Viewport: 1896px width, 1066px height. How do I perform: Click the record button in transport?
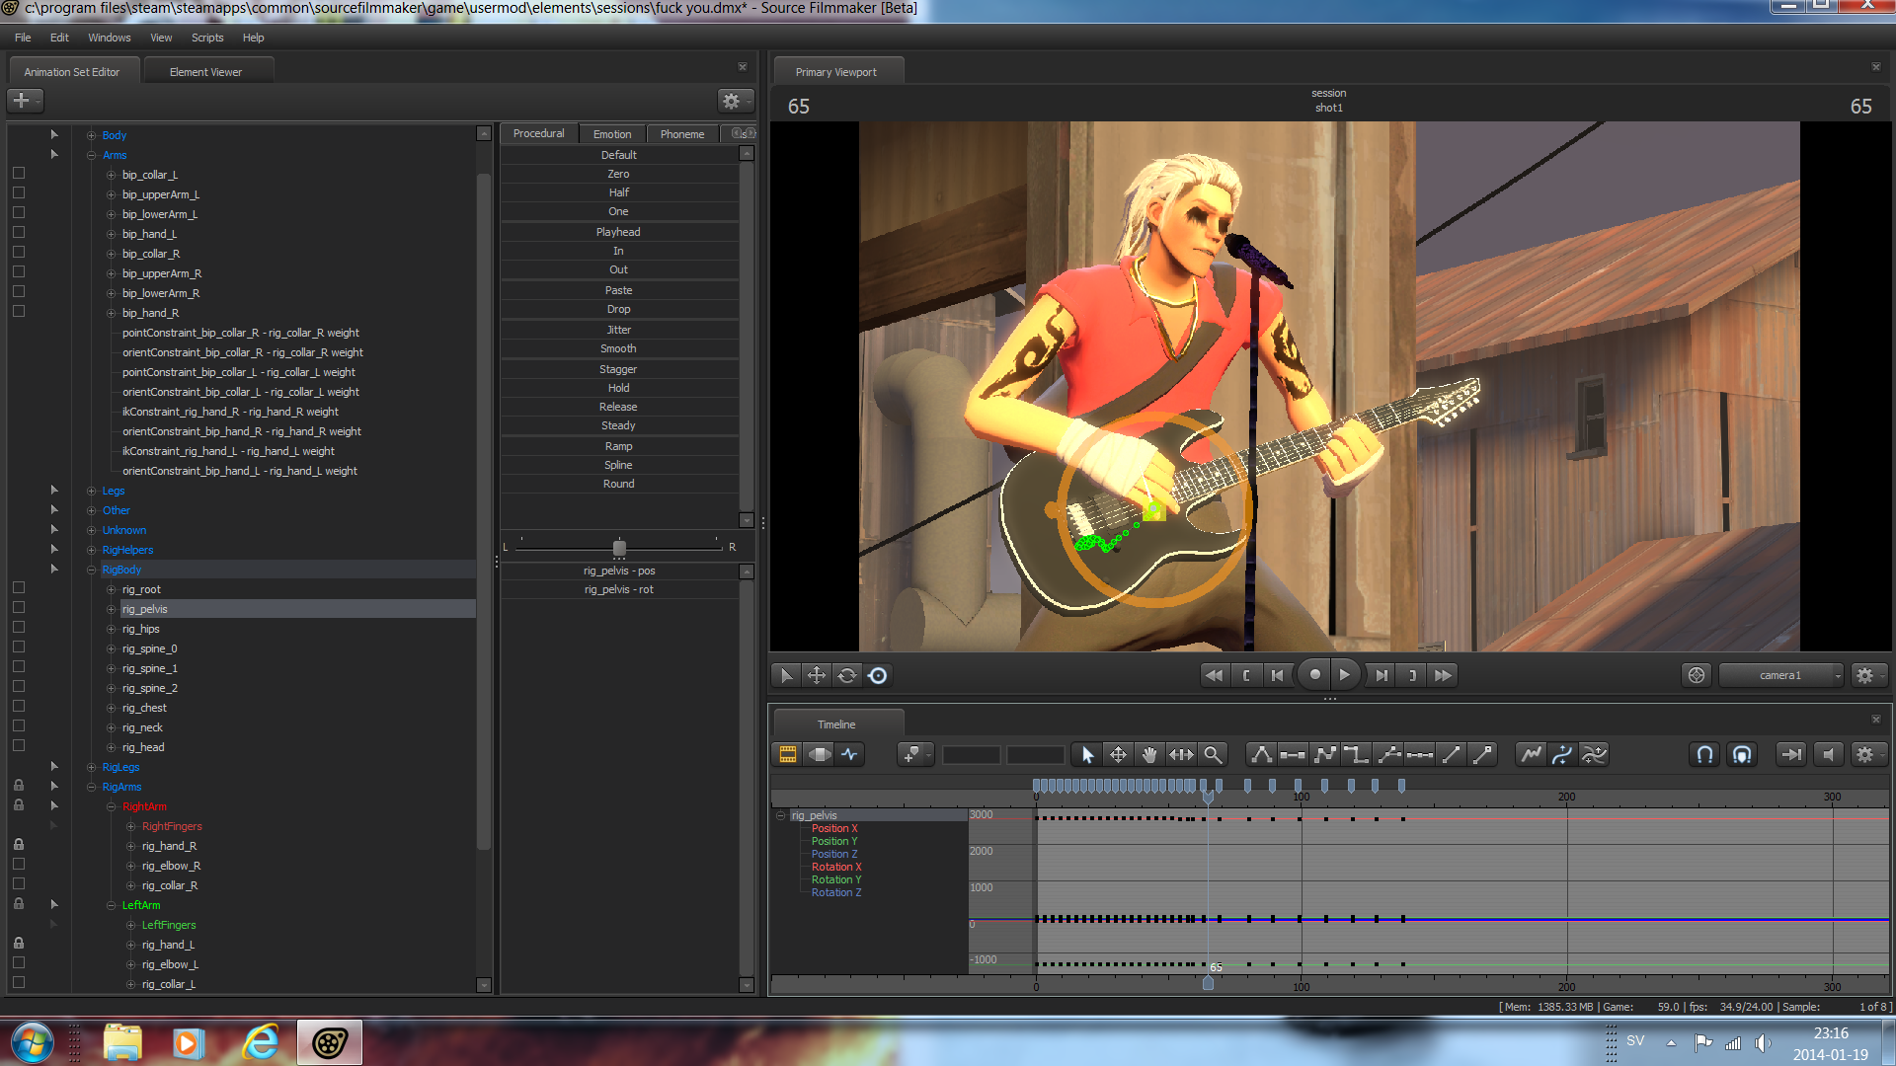pos(1314,674)
